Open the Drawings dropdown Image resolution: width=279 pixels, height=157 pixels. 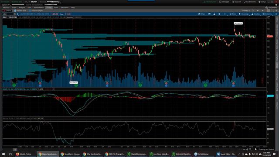click(244, 14)
